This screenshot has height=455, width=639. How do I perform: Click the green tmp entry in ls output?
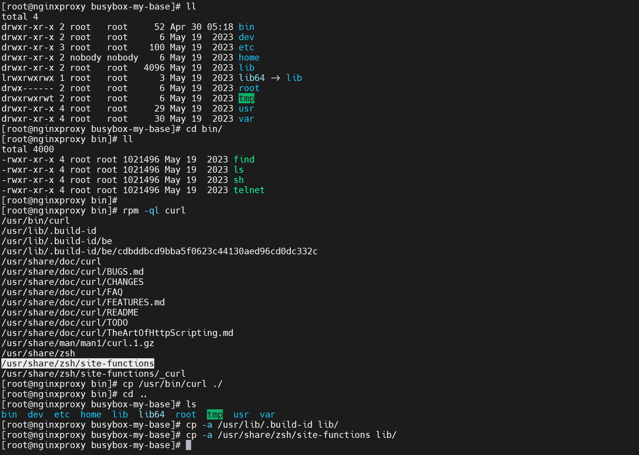pyautogui.click(x=215, y=415)
